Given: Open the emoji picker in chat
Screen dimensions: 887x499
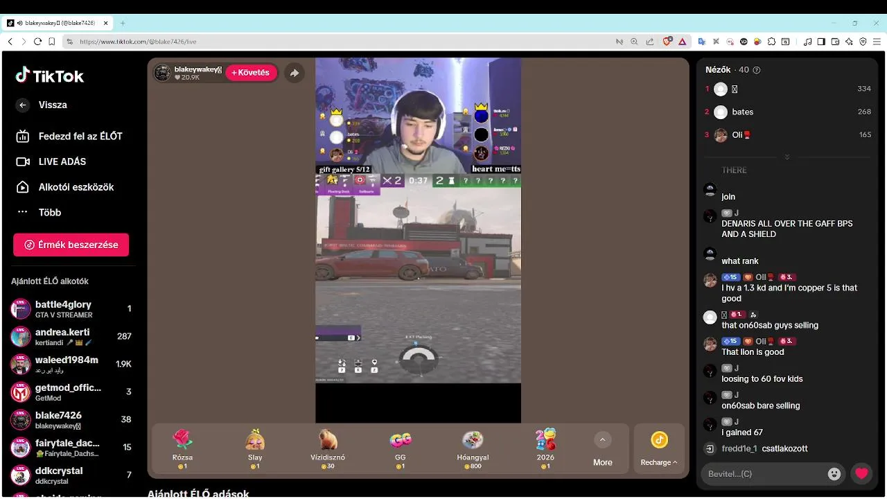Looking at the screenshot, I should pyautogui.click(x=834, y=474).
